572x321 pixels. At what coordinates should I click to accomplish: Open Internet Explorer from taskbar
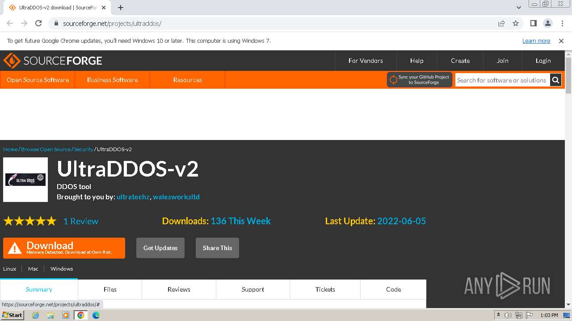(36, 315)
